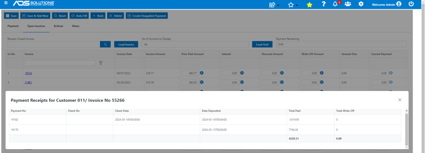The image size is (425, 153).
Task: Click the Back button
Action: [98, 16]
